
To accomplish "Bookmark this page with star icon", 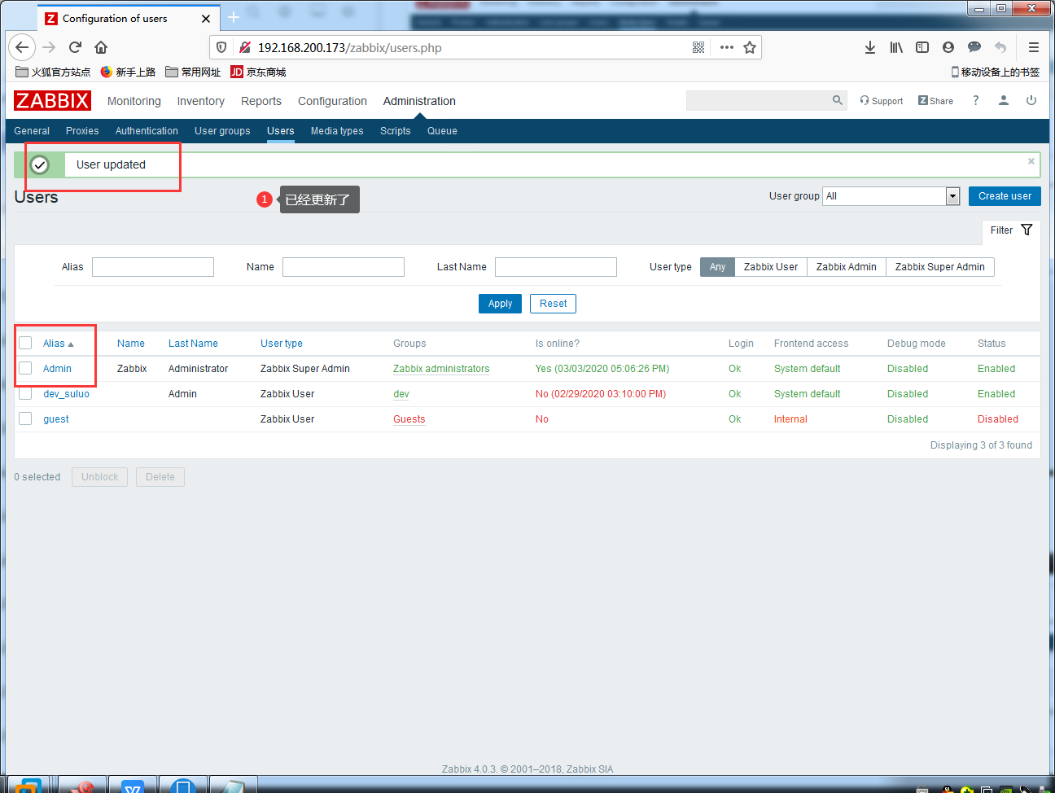I will [750, 47].
